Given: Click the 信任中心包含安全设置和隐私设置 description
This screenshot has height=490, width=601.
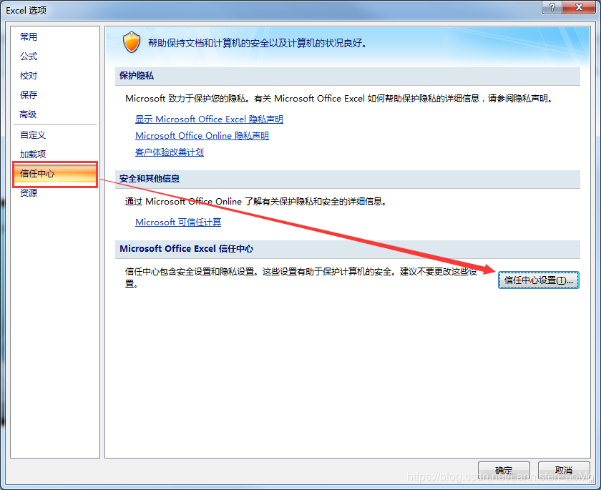Looking at the screenshot, I should pos(301,278).
